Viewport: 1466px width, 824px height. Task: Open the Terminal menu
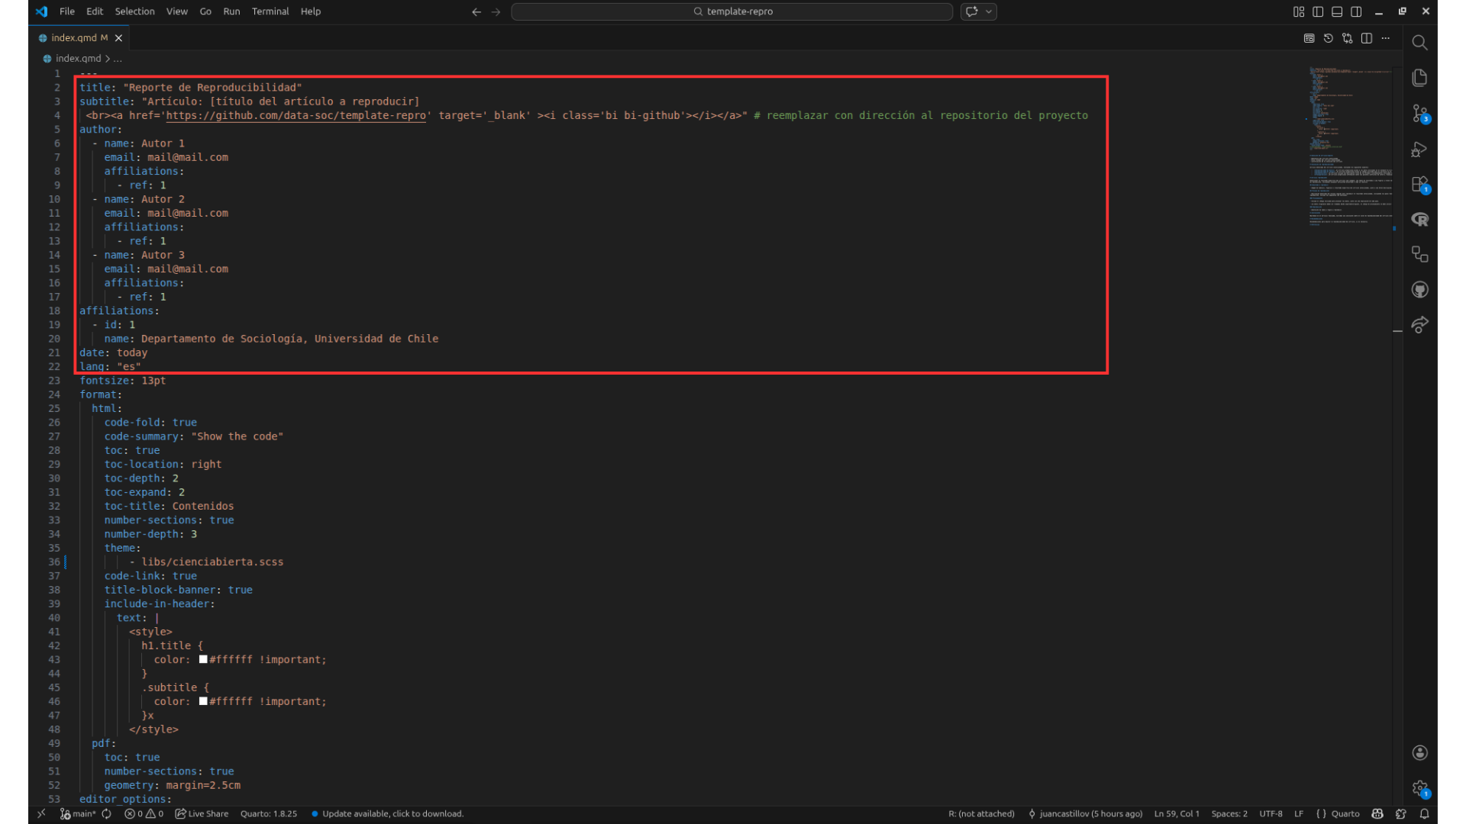270,11
